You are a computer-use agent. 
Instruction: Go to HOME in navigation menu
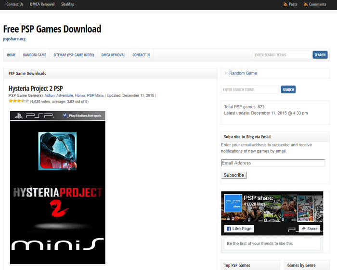[11, 55]
